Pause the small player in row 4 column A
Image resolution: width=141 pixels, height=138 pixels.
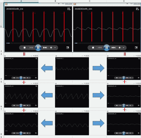tap(21, 78)
